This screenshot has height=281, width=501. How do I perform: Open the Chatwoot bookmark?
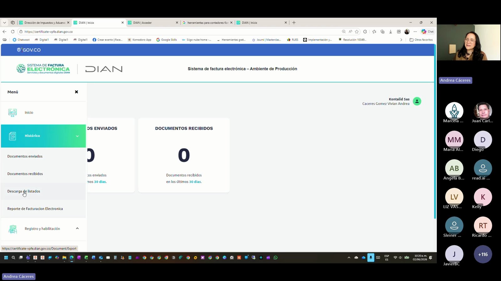21,40
